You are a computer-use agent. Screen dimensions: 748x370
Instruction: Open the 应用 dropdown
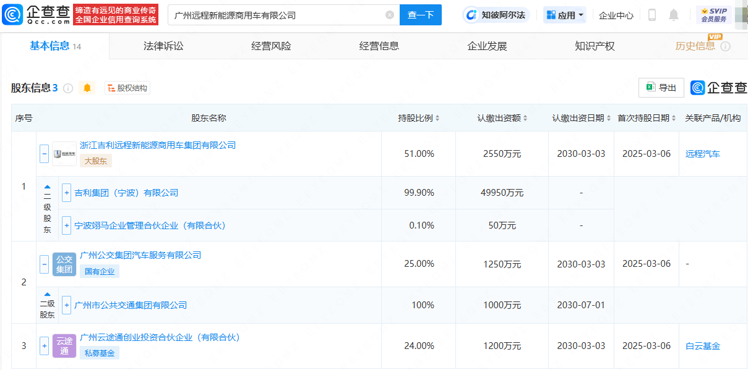[564, 15]
